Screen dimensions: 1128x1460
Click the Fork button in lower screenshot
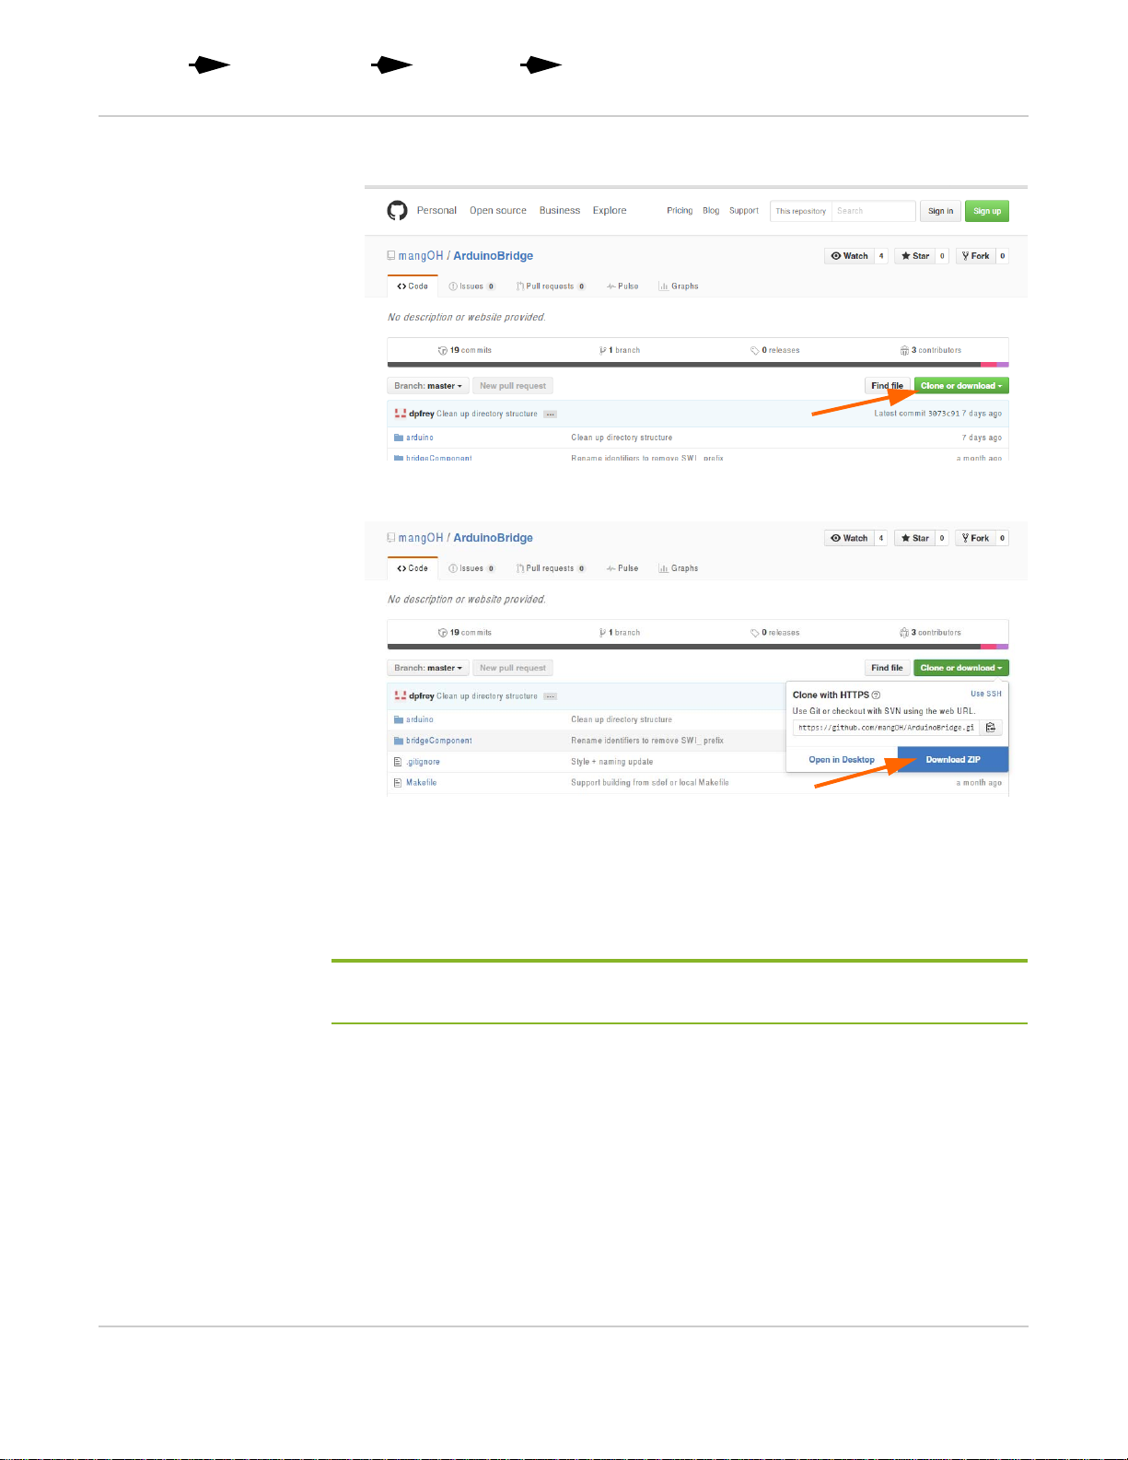pyautogui.click(x=975, y=538)
